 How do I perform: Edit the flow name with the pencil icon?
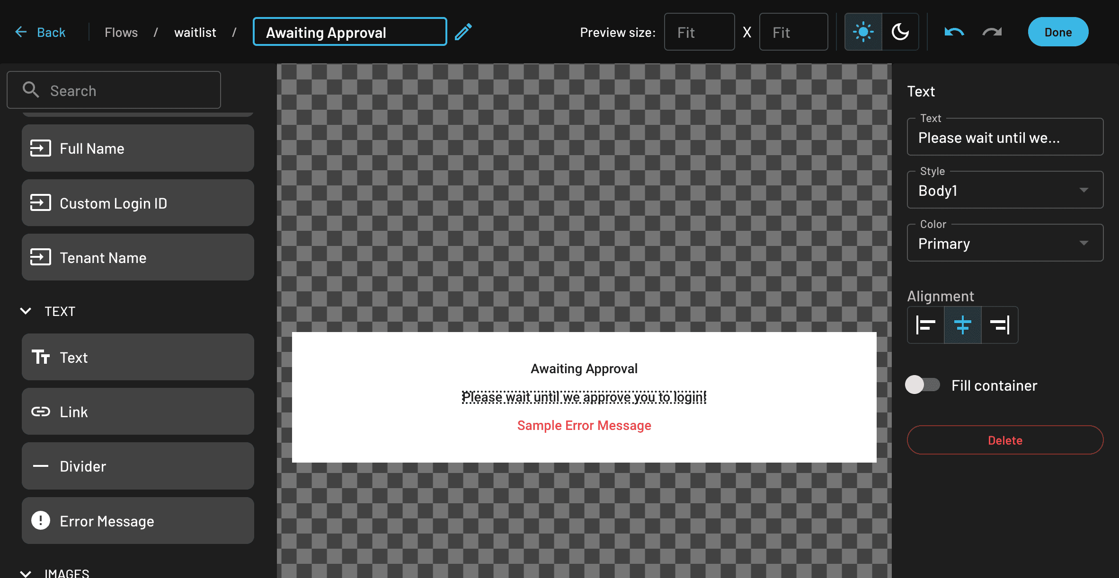click(463, 31)
